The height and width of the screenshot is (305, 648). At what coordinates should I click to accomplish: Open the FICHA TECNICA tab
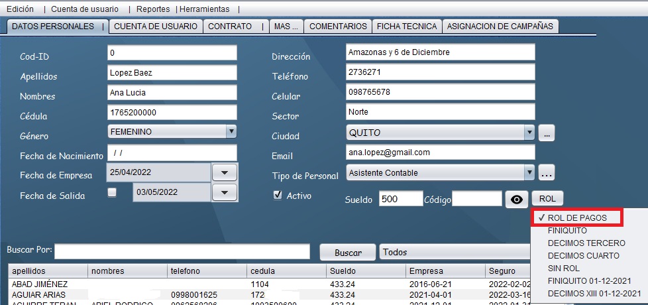[x=407, y=27]
